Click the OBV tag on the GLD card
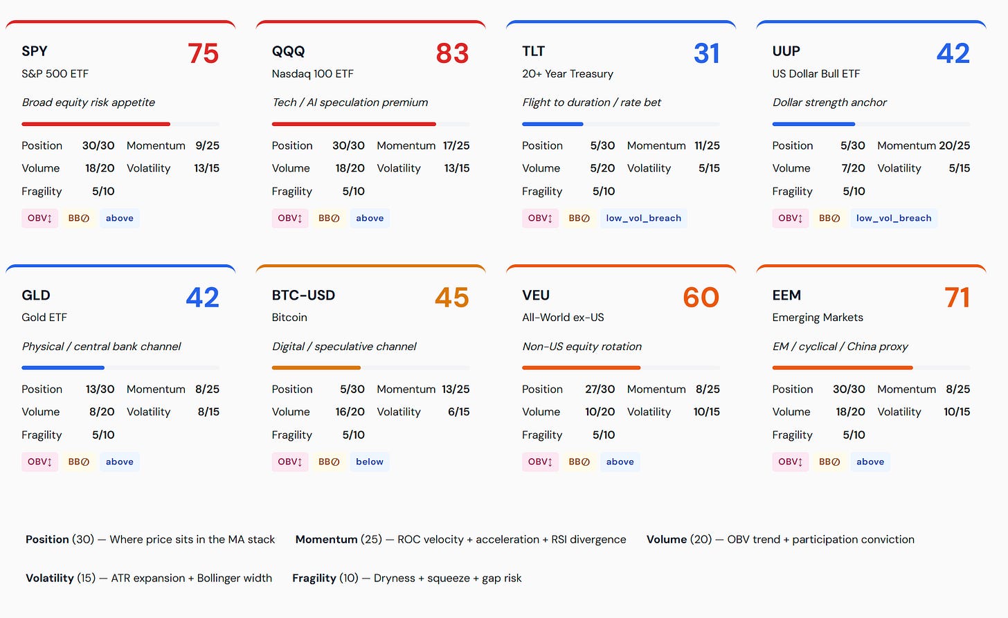 [x=39, y=462]
